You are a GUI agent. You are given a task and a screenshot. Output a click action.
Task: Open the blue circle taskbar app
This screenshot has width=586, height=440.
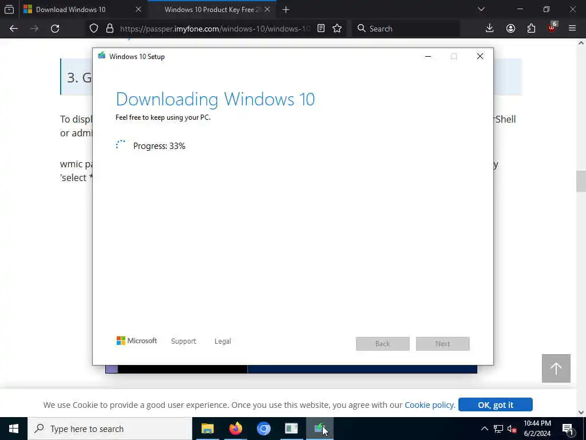(263, 429)
